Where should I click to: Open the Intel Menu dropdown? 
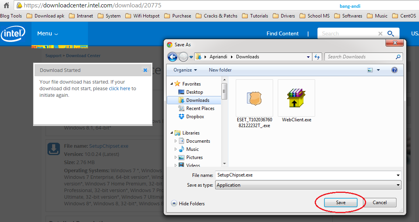pyautogui.click(x=47, y=34)
